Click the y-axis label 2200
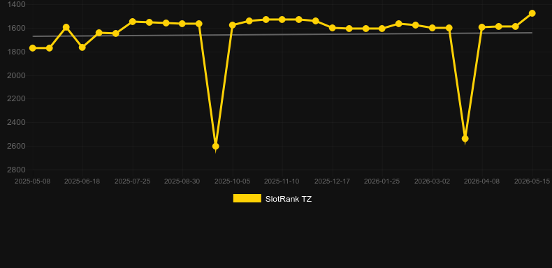Viewport: 552px width, 268px height. pyautogui.click(x=16, y=99)
